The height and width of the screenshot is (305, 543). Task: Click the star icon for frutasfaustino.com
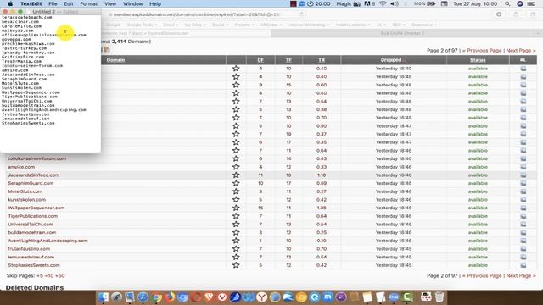(236, 249)
